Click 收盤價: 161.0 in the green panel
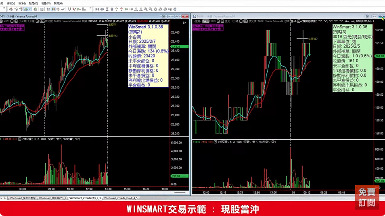This screenshot has height=216, width=385. [345, 61]
